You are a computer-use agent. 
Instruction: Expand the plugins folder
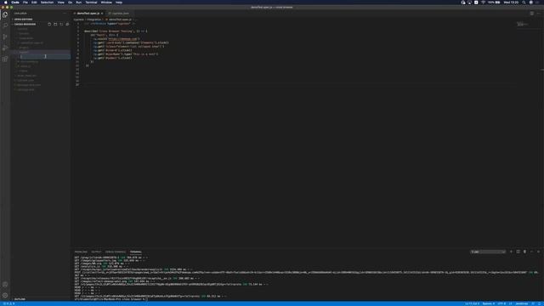click(24, 48)
